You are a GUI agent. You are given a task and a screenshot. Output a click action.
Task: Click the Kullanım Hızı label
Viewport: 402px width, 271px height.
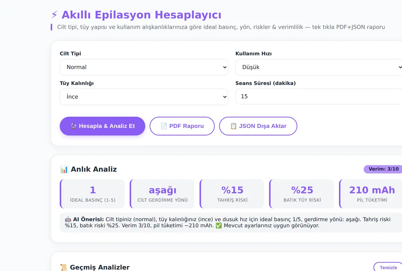[x=253, y=53]
